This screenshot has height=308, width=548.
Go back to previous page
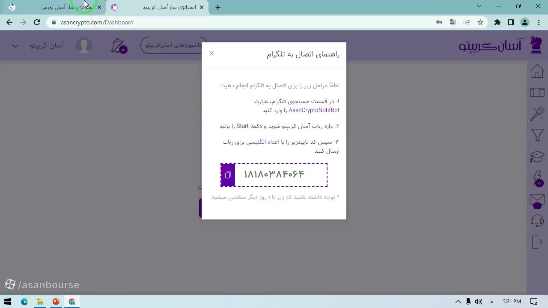9,22
